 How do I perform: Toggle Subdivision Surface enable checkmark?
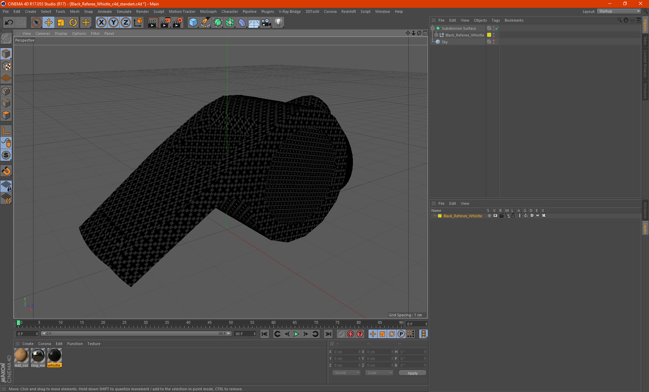[x=497, y=29]
